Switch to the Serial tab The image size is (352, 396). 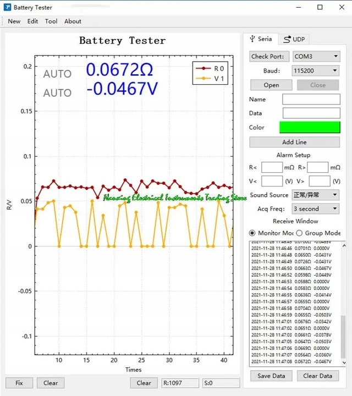tap(261, 39)
